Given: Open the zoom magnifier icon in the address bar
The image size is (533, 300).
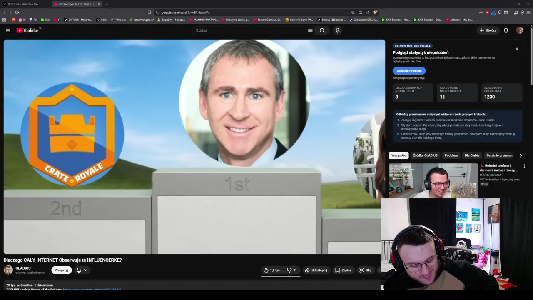Looking at the screenshot, I should [x=353, y=12].
